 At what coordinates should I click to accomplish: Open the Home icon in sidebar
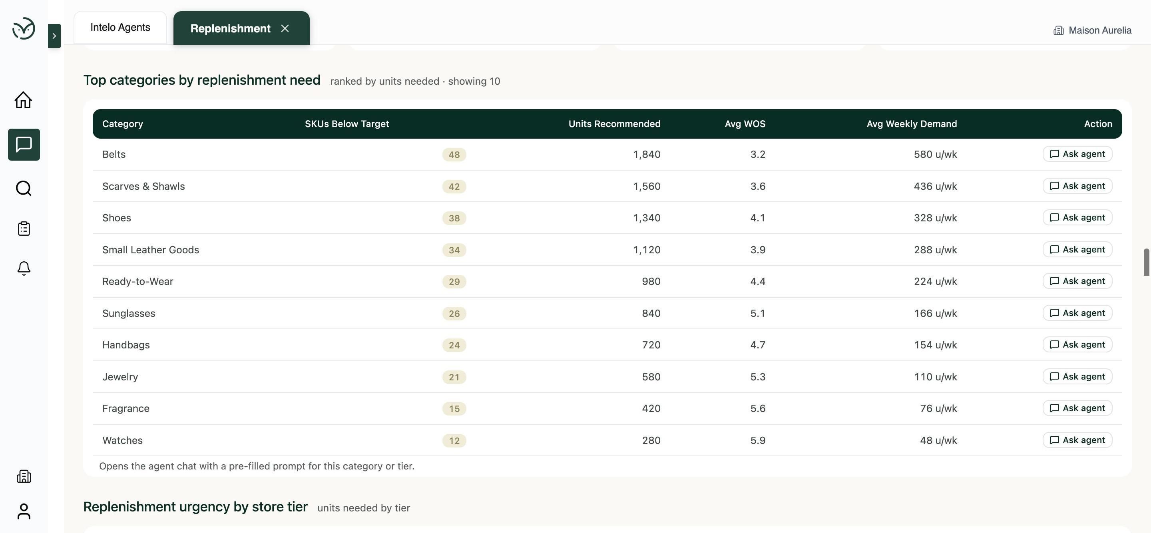[x=24, y=99]
